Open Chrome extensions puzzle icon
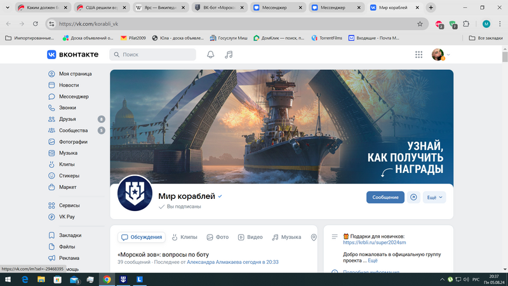This screenshot has width=508, height=286. (x=466, y=24)
